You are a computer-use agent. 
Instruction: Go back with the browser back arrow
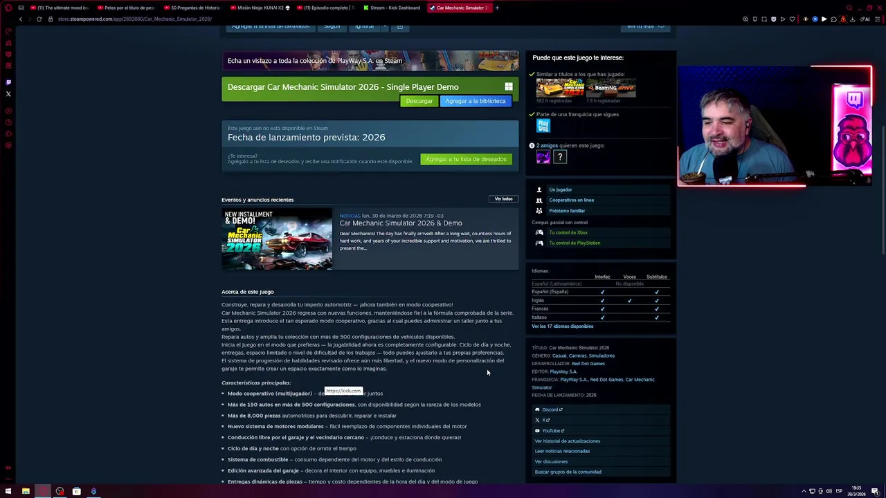(21, 19)
